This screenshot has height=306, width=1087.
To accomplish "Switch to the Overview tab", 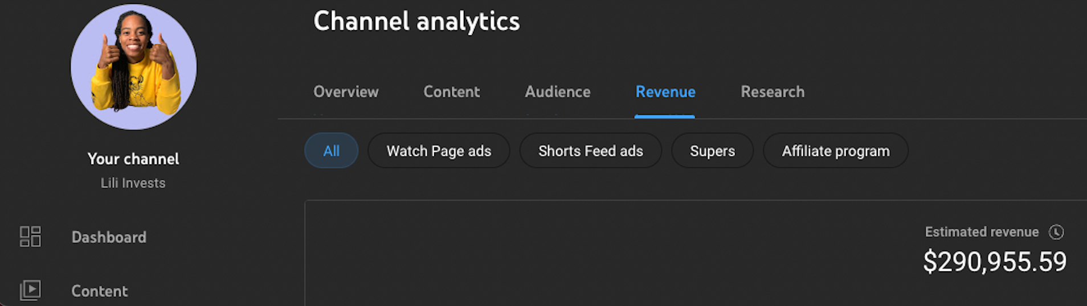I will coord(346,92).
